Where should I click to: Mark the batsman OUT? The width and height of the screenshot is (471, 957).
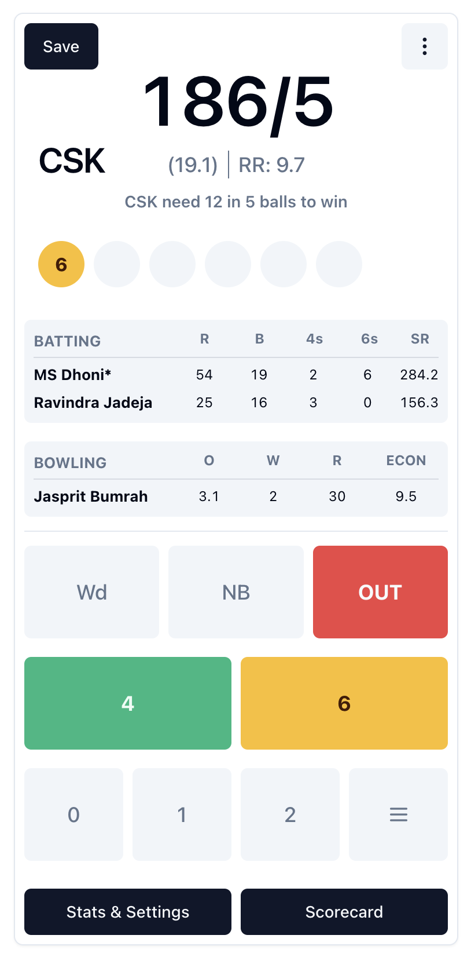[x=380, y=592]
